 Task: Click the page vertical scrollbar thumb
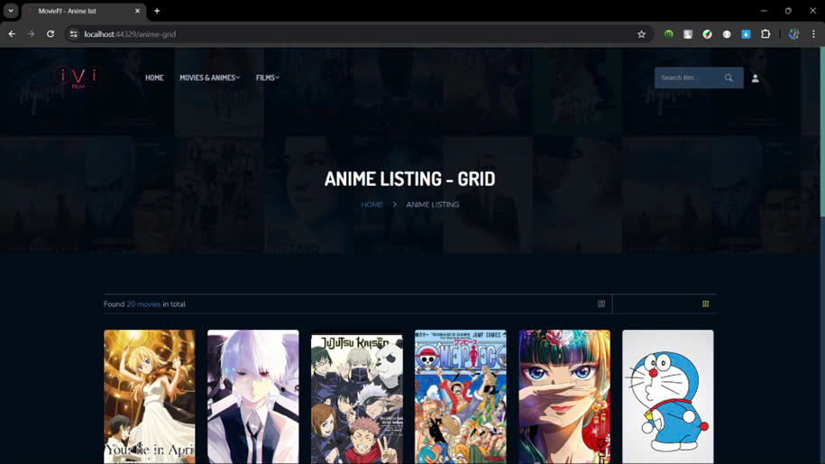point(822,132)
